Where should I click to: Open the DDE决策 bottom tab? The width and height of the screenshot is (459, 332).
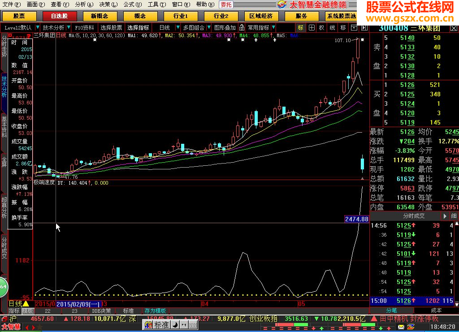101,310
